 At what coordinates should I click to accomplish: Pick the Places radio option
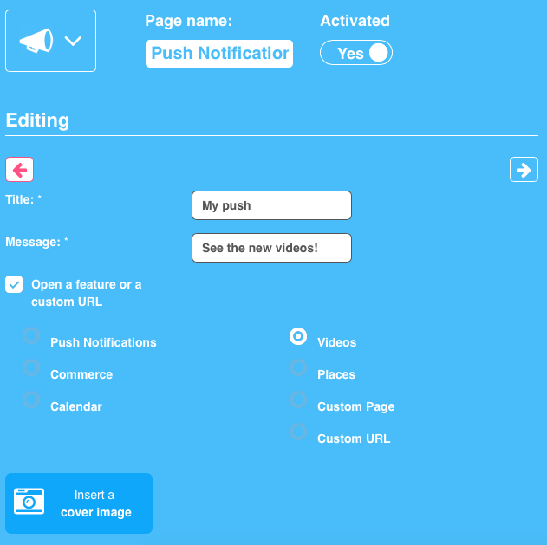(298, 368)
